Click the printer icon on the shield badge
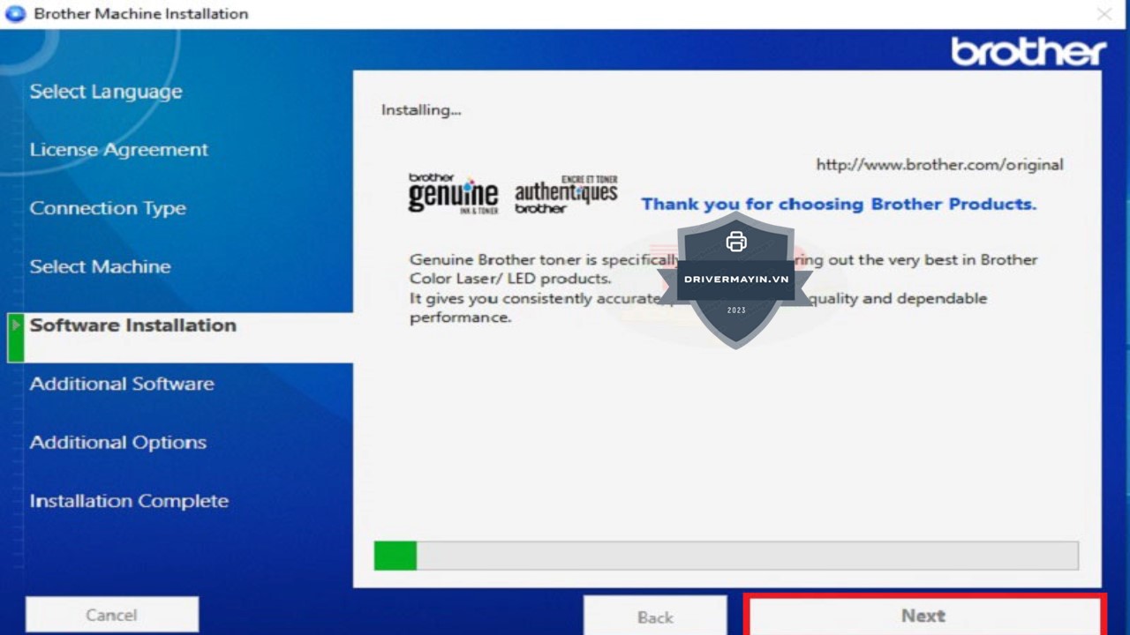Screen dimensions: 1130x635 pyautogui.click(x=736, y=242)
